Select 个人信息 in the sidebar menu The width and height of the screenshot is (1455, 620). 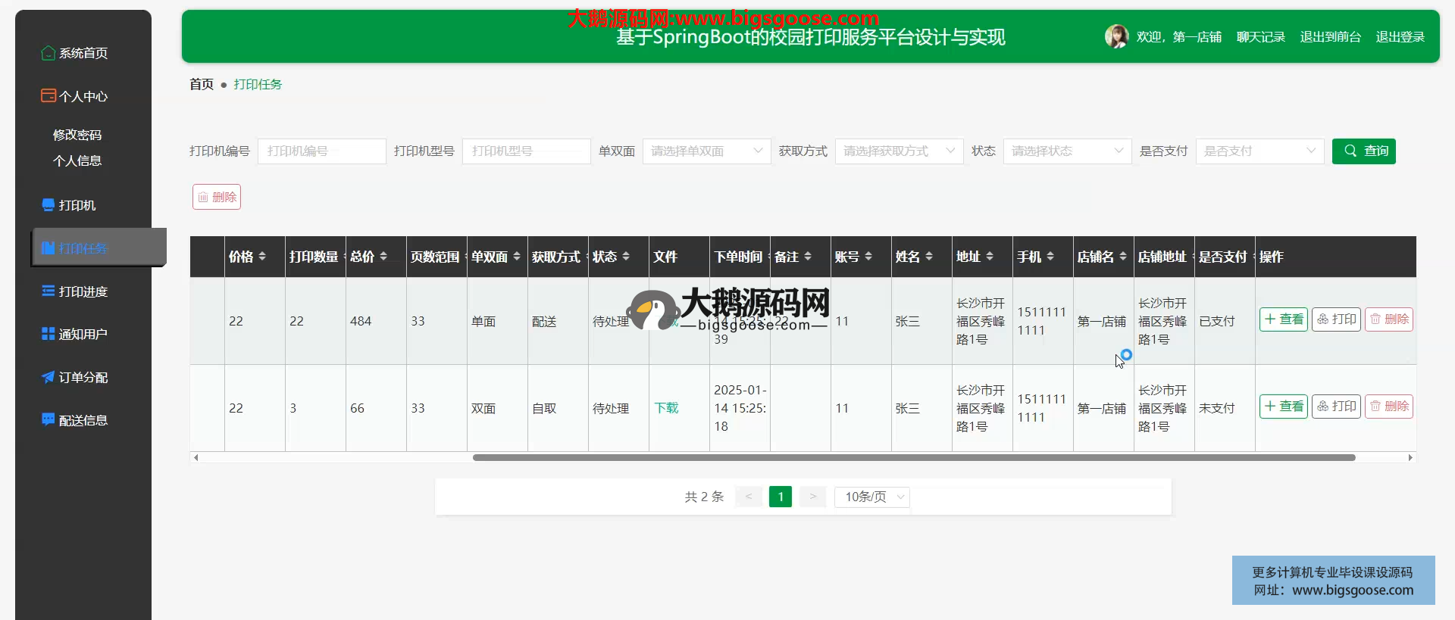[77, 160]
